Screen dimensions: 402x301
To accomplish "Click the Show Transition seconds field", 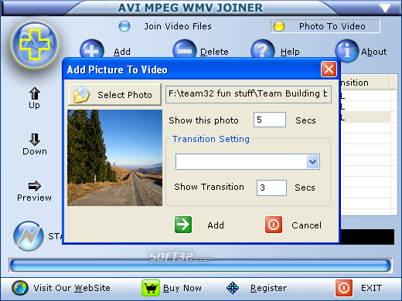I will pos(271,188).
